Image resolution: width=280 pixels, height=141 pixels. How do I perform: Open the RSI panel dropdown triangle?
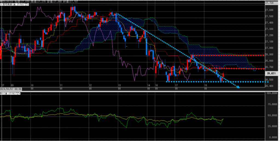[18, 93]
